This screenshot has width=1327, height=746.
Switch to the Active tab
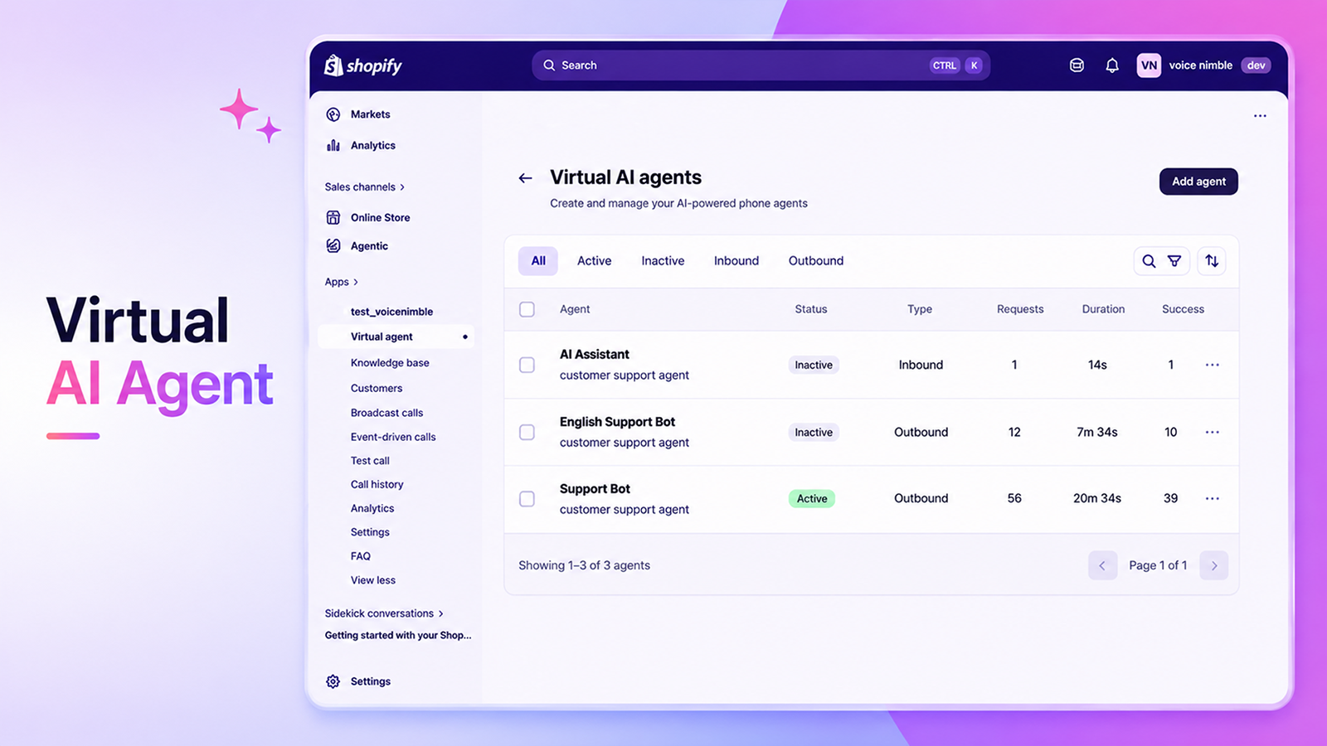coord(595,261)
